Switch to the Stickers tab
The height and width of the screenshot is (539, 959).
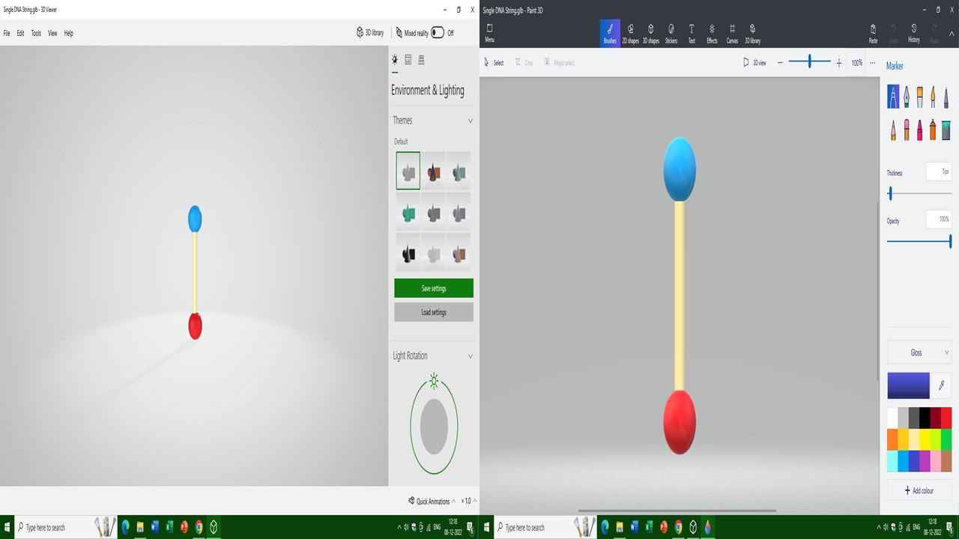click(671, 33)
